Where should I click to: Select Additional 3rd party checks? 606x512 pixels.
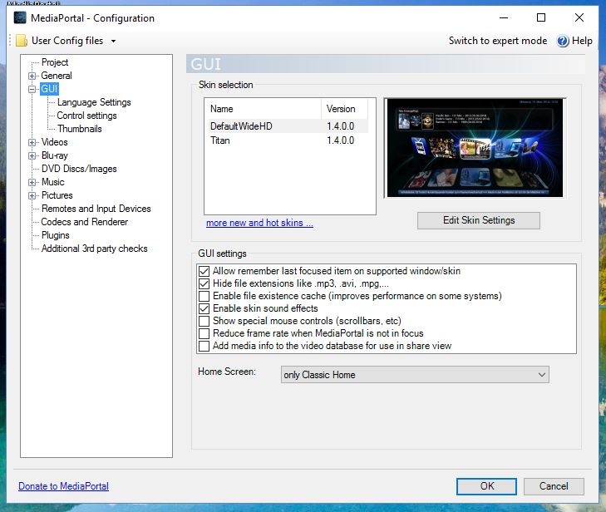pos(95,249)
